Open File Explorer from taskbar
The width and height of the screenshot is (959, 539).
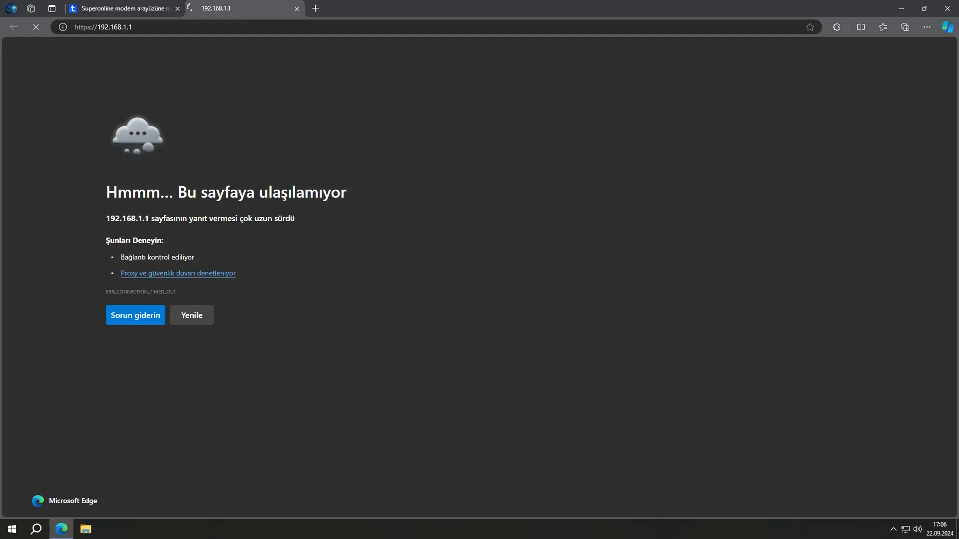(x=85, y=529)
